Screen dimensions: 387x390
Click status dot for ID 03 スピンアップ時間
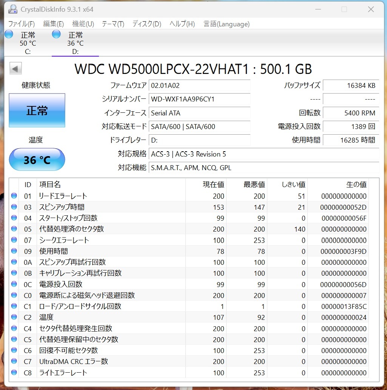point(14,207)
